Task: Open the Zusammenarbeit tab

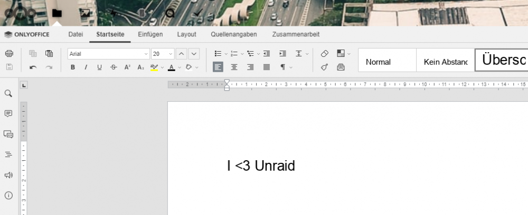Action: click(x=296, y=34)
